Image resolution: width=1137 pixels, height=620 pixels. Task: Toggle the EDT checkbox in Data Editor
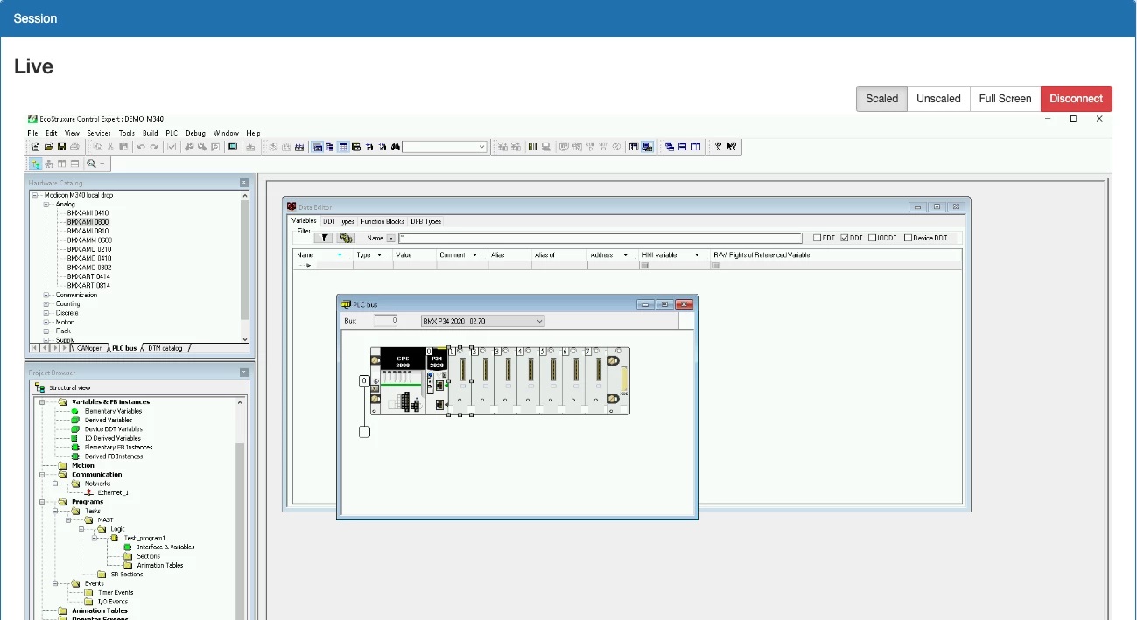click(x=818, y=238)
